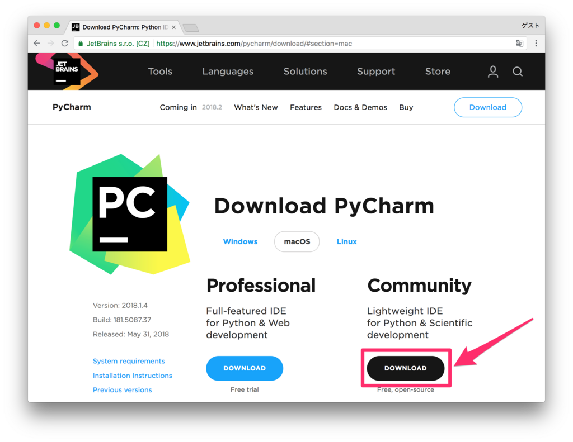Open the Tools menu
573x442 pixels.
click(x=160, y=71)
